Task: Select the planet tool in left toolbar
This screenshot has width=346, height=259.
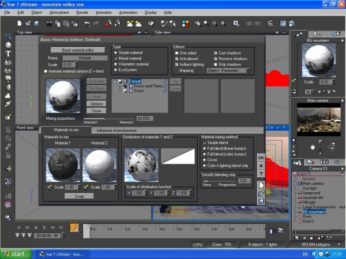Action: click(8, 104)
